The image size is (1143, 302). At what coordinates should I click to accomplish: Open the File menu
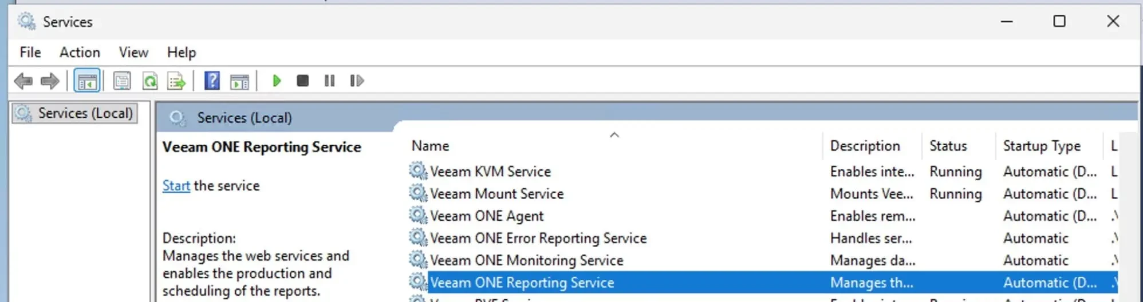pos(30,53)
